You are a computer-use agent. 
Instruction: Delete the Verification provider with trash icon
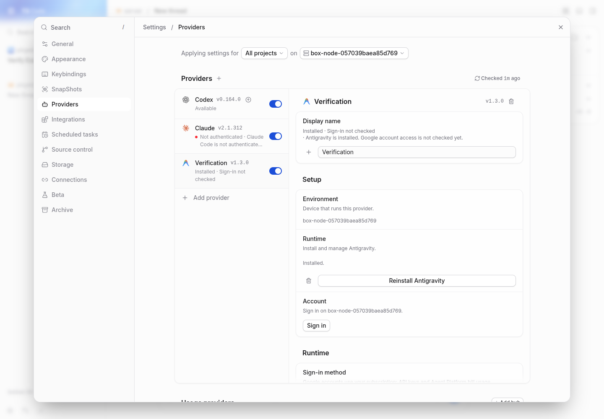pos(511,101)
